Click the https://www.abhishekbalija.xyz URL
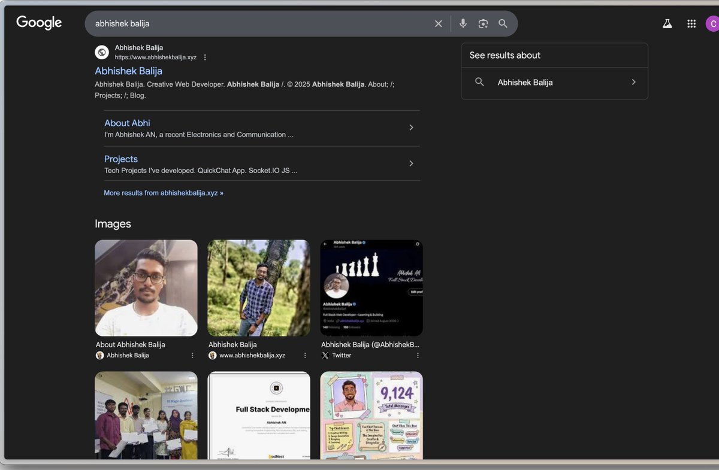The height and width of the screenshot is (470, 719). pos(156,57)
